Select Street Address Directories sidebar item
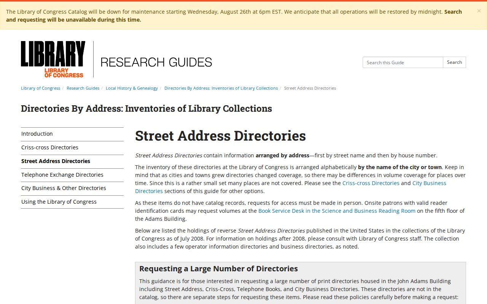 tap(72, 161)
